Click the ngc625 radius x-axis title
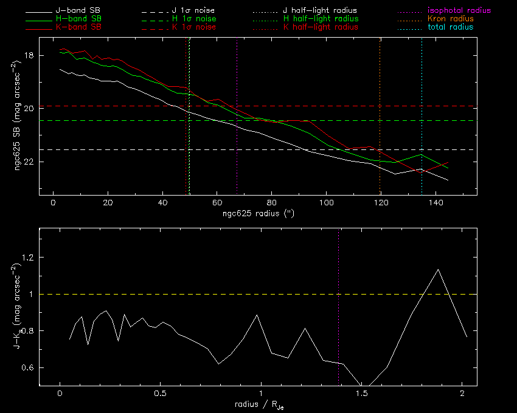 pyautogui.click(x=258, y=213)
